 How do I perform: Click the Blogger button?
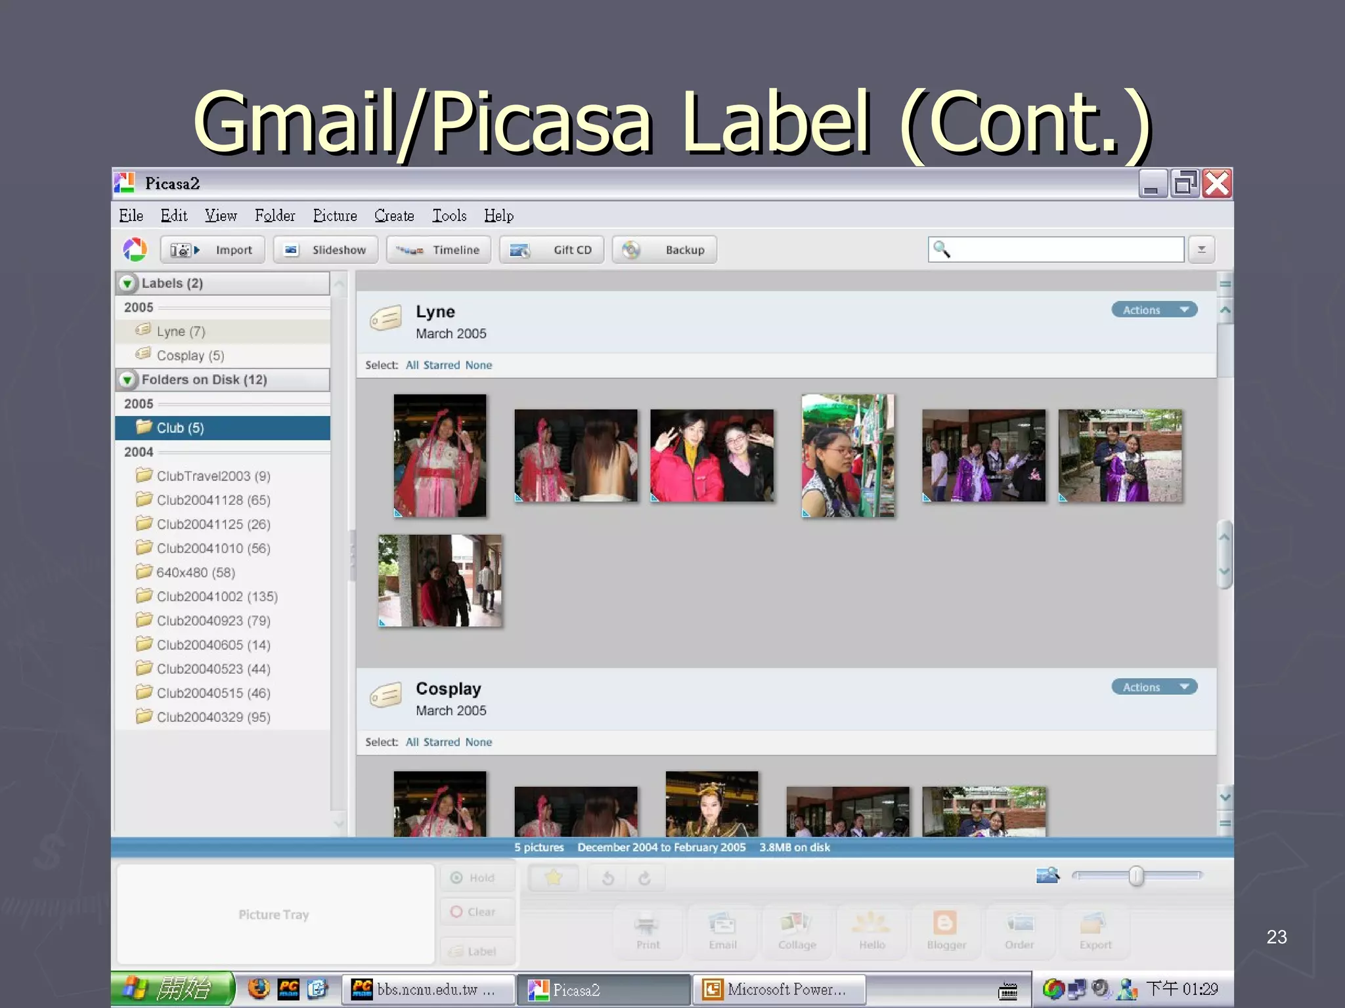click(x=946, y=931)
